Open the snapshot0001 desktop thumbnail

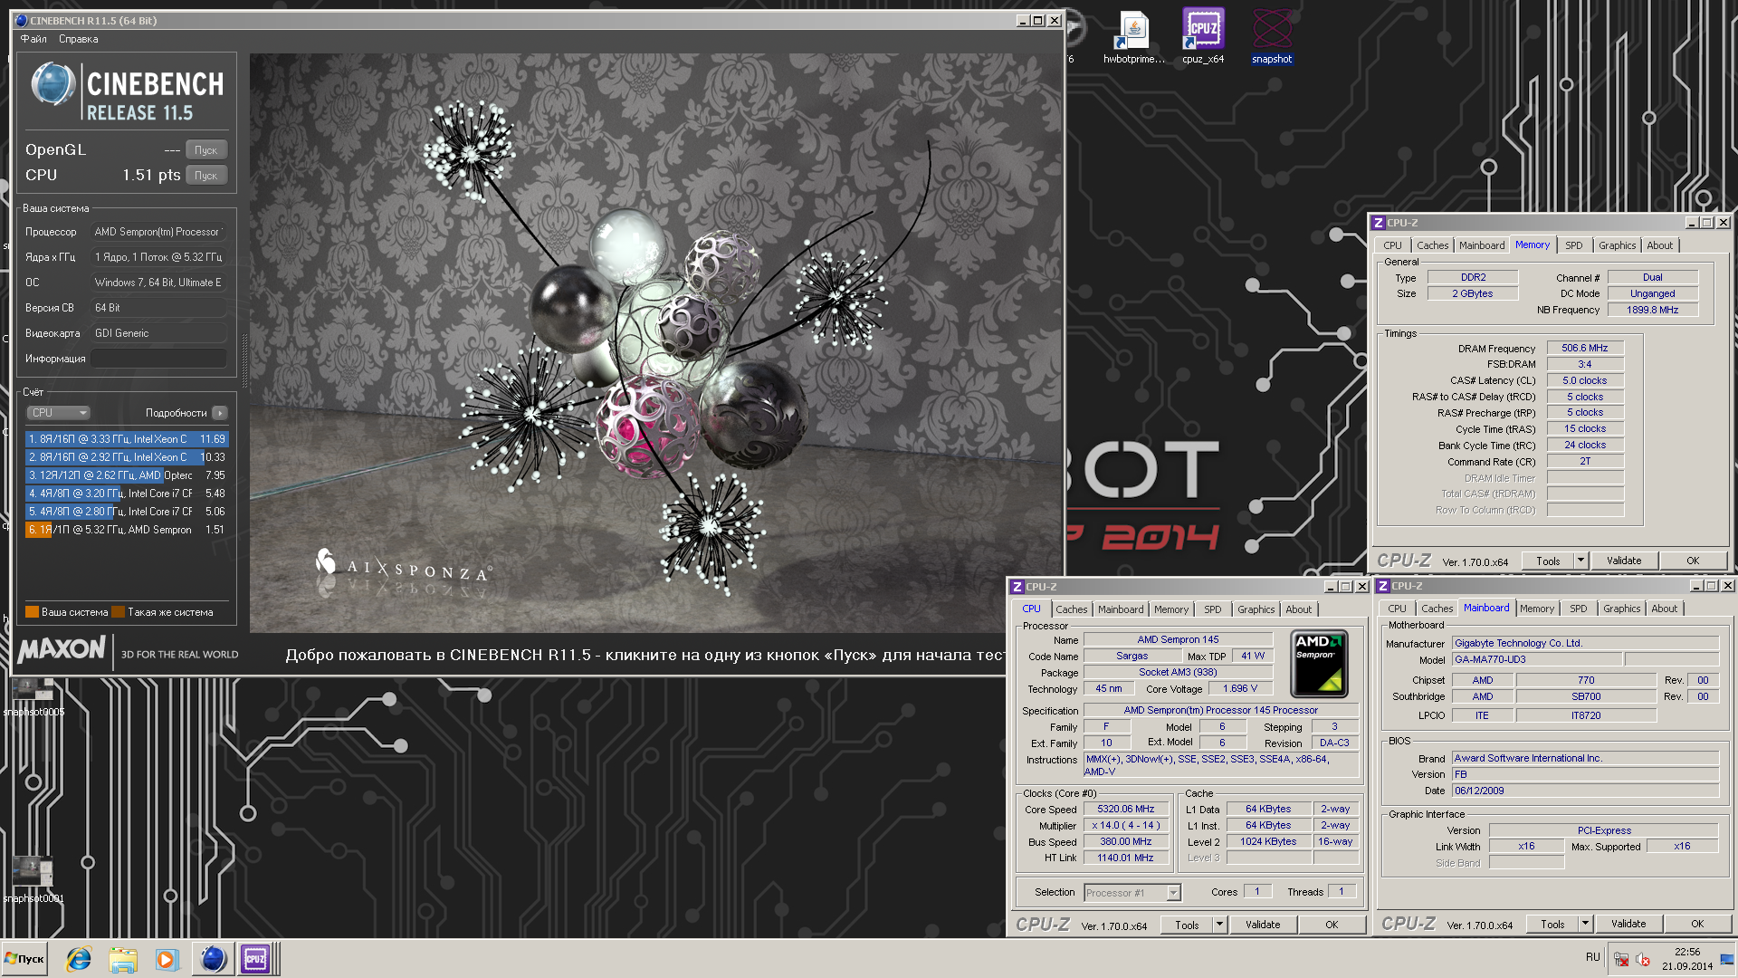point(33,880)
